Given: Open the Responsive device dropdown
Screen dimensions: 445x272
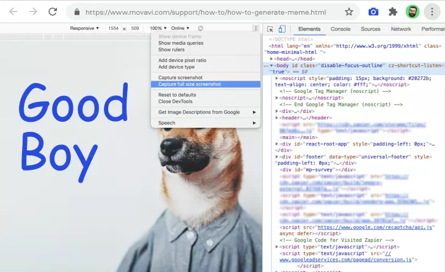Looking at the screenshot, I should tap(84, 28).
